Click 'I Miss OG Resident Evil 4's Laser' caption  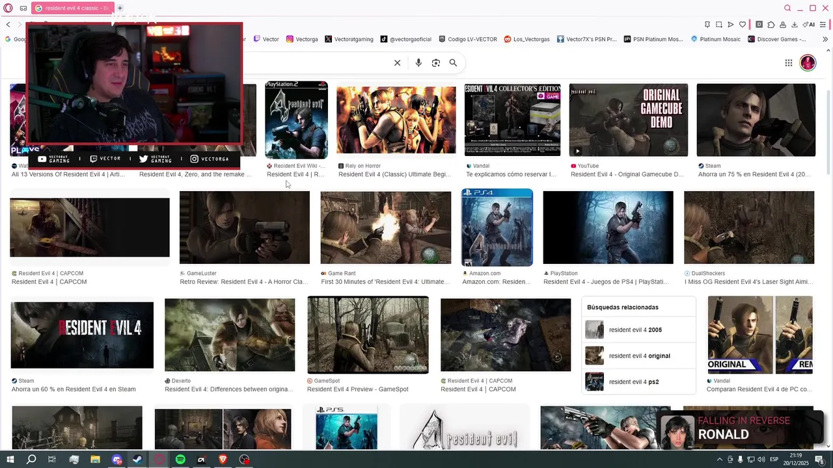pyautogui.click(x=748, y=282)
